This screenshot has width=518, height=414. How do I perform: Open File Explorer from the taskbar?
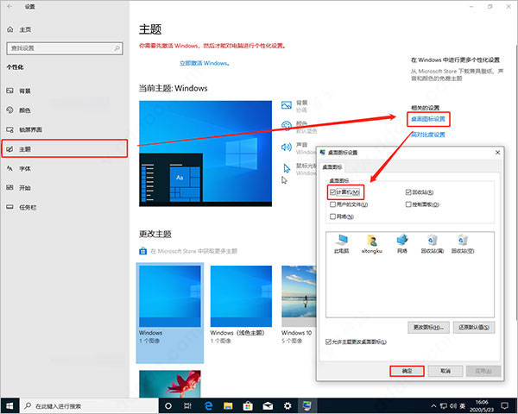point(228,405)
